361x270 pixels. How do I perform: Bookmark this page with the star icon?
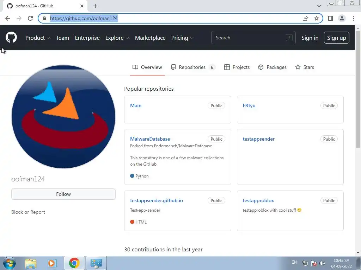[x=317, y=18]
